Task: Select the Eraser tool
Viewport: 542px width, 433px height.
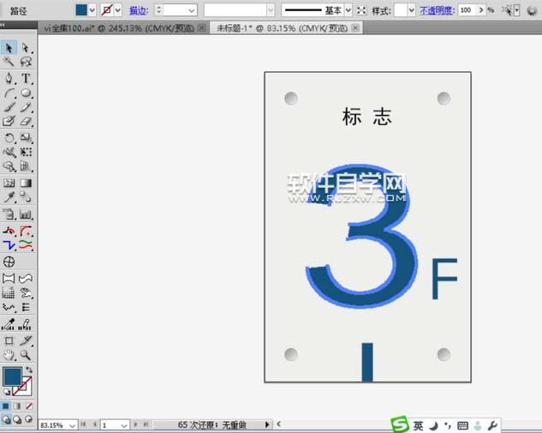Action: tap(26, 122)
